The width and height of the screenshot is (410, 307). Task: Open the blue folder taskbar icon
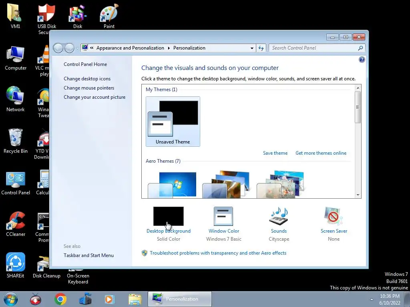[85, 299]
